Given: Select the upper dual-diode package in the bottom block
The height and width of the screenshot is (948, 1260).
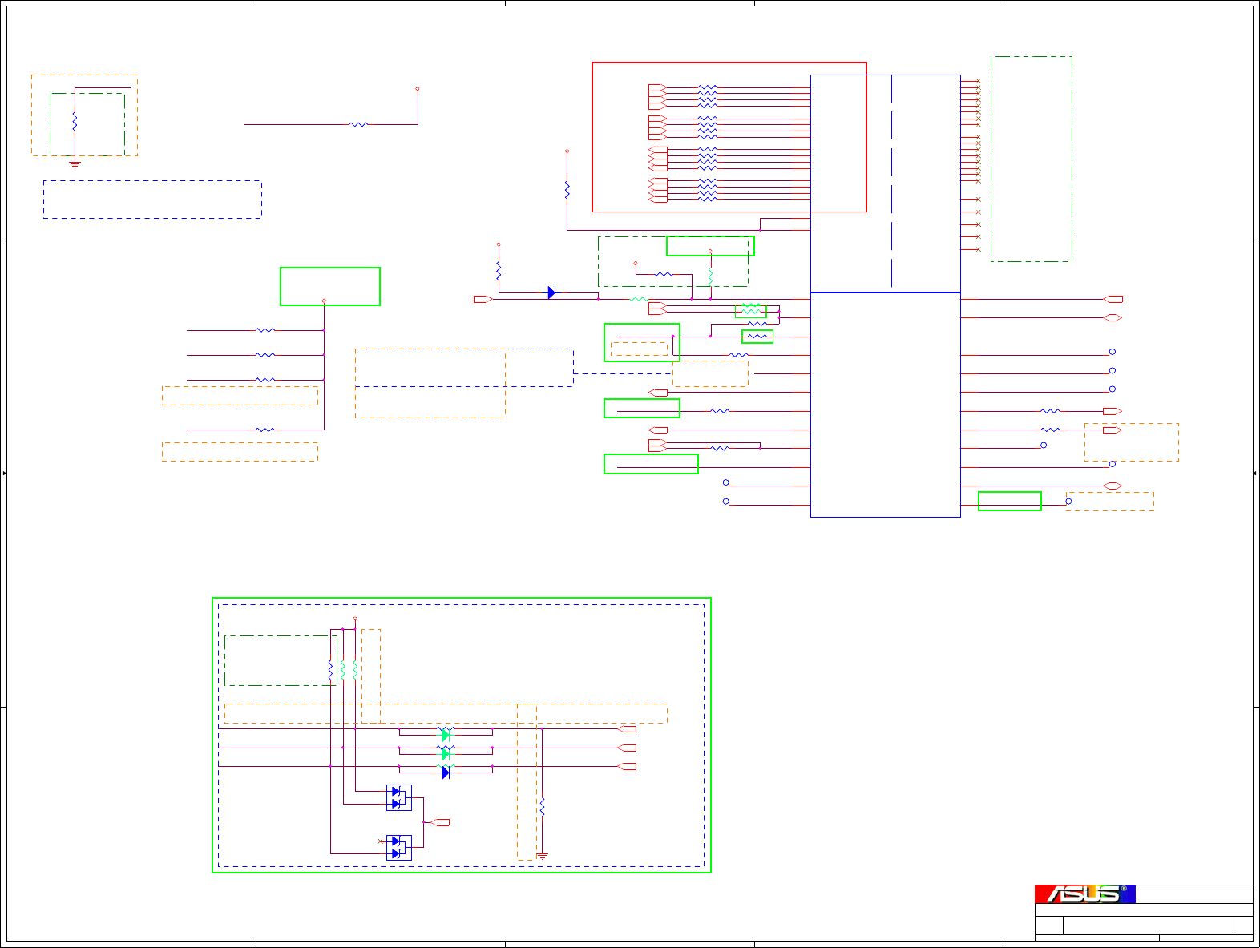Looking at the screenshot, I should point(398,797).
